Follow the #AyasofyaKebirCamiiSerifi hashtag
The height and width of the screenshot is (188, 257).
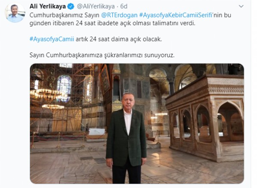(x=176, y=15)
